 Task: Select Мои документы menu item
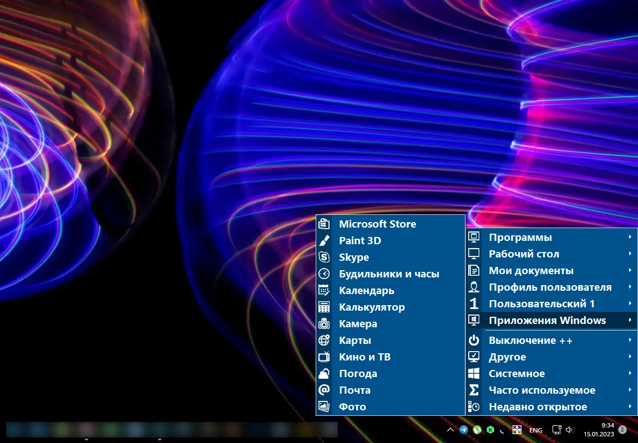click(530, 271)
